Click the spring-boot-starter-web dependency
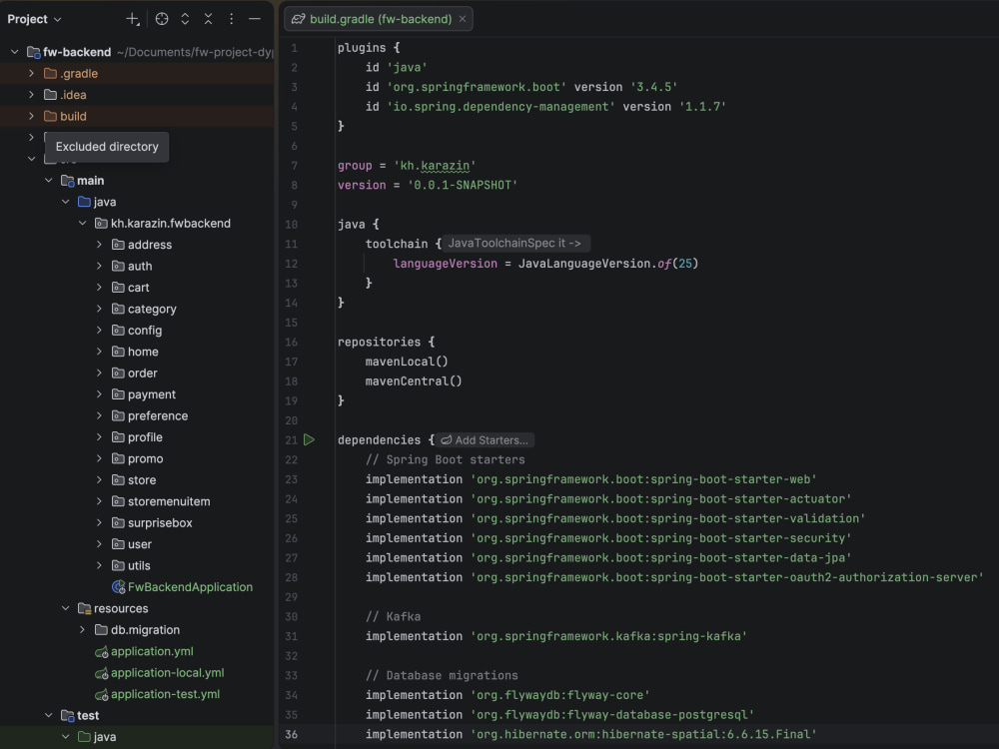The height and width of the screenshot is (749, 999). pos(643,479)
